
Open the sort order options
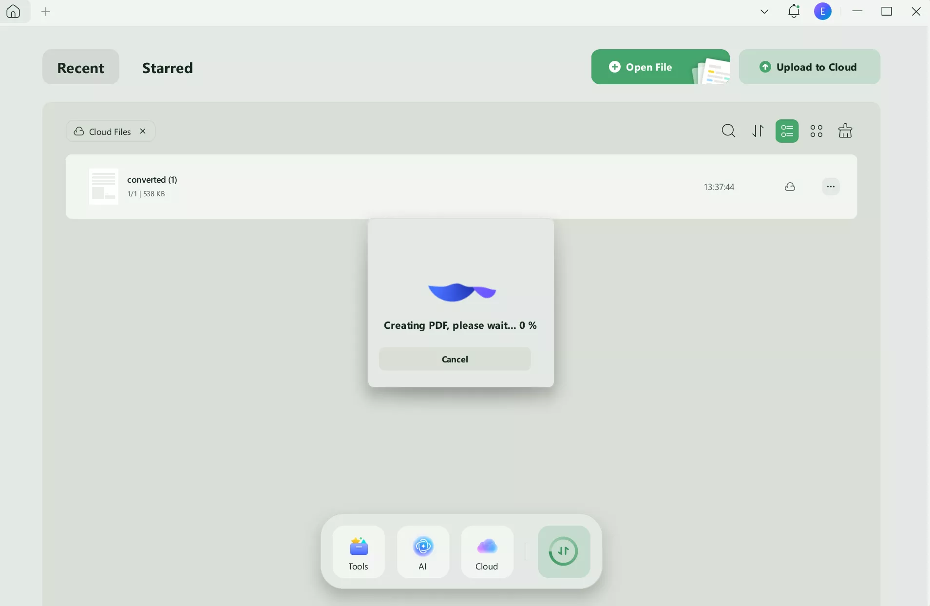click(758, 131)
